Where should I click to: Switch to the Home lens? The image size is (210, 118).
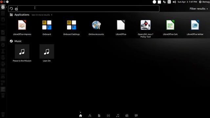click(x=80, y=116)
